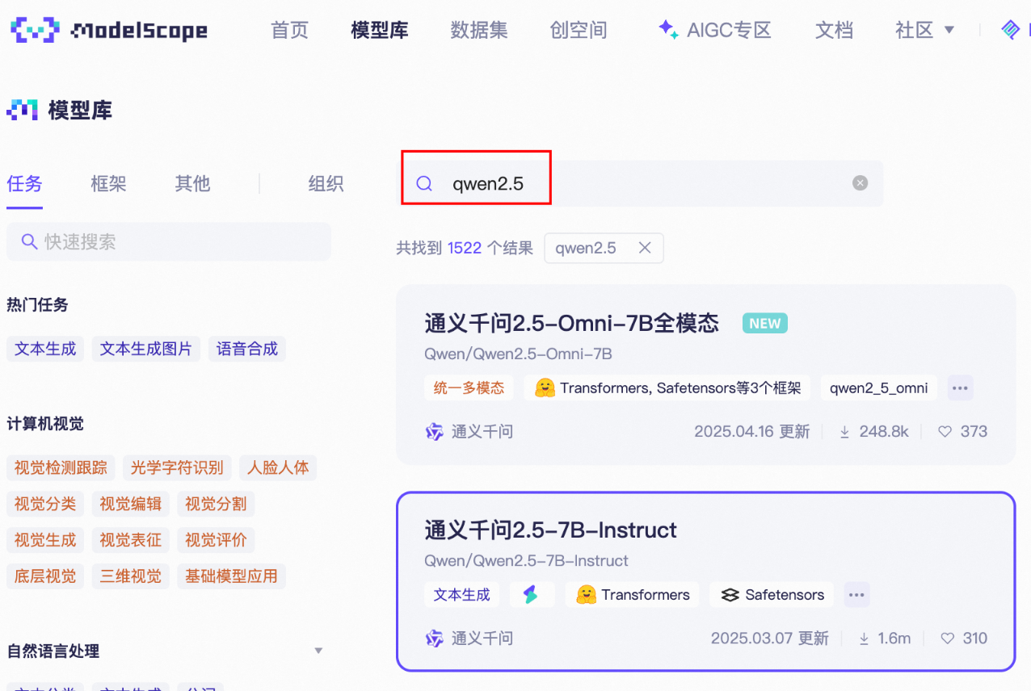The width and height of the screenshot is (1031, 691).
Task: Select the 基础模型应用 tag
Action: (x=231, y=576)
